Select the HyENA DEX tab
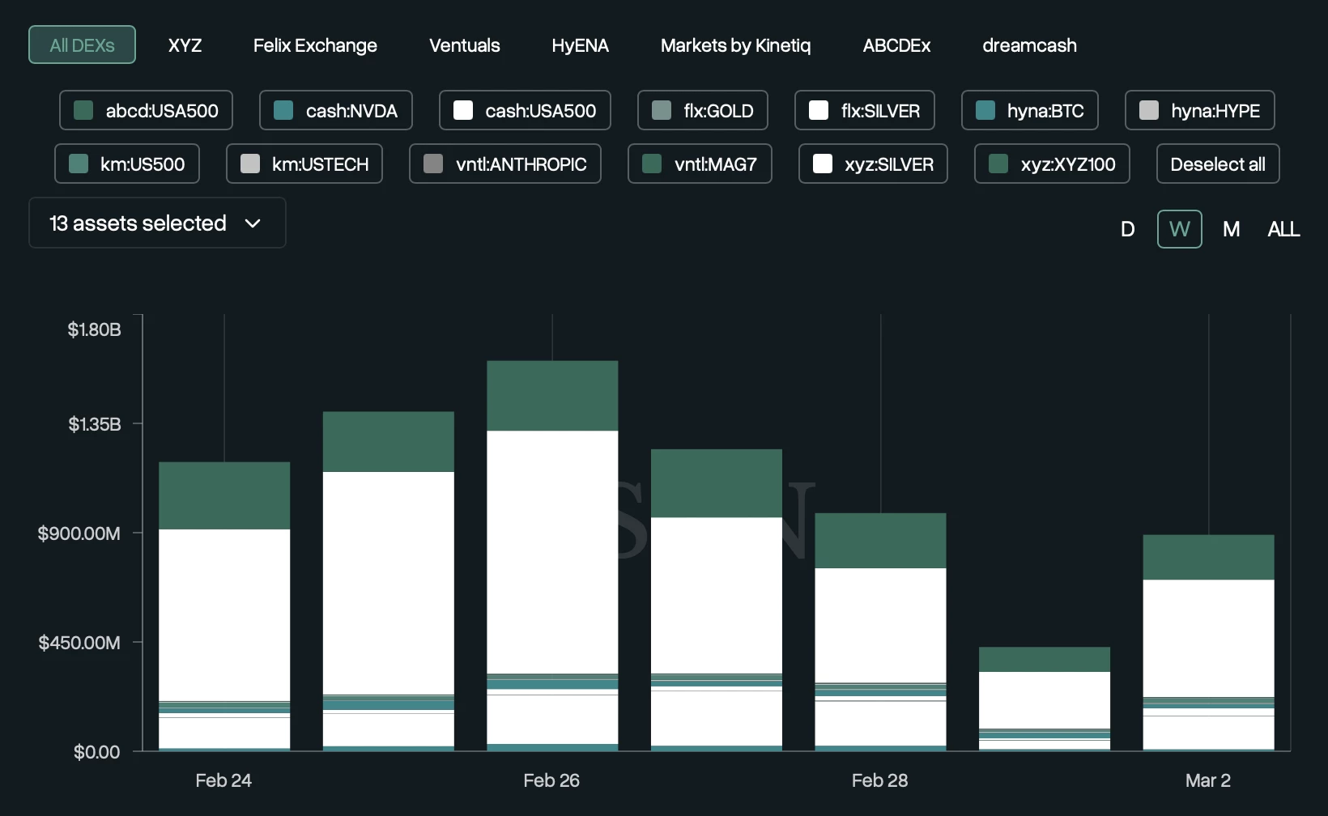The image size is (1328, 816). (580, 45)
